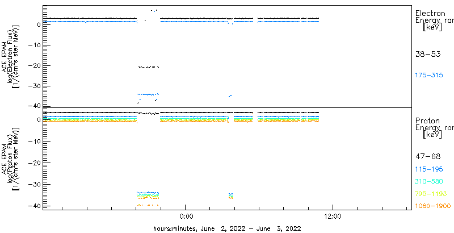Click the 12:00 time axis tick label
454x233 pixels.
(333, 217)
